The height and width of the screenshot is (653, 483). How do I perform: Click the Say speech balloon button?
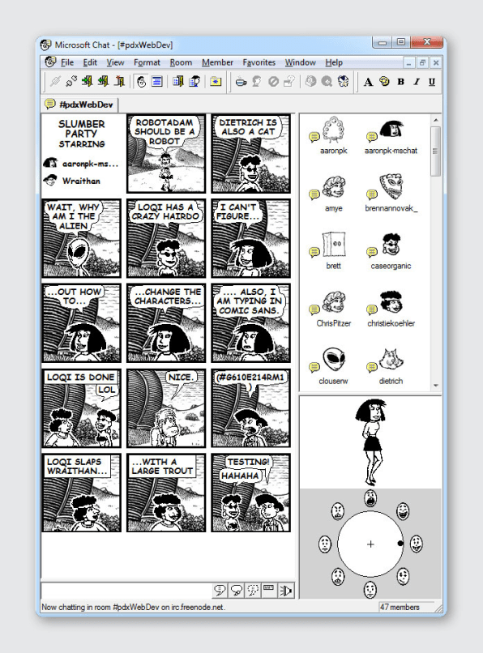click(x=220, y=590)
